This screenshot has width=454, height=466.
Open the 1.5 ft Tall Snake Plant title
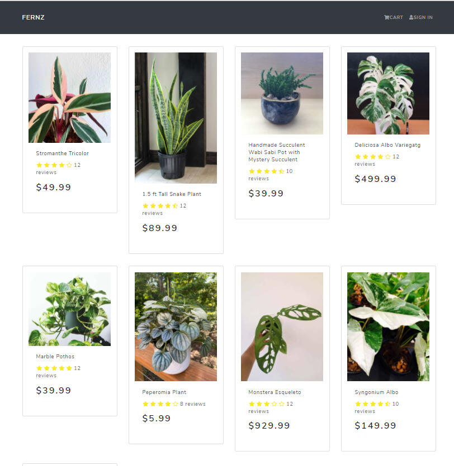click(172, 194)
